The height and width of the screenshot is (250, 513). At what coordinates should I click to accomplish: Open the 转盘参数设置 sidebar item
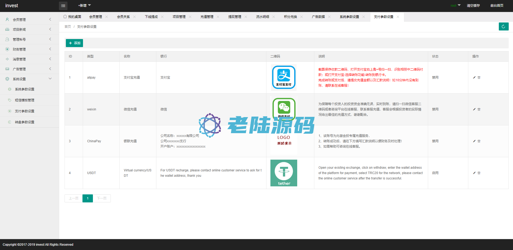pyautogui.click(x=25, y=122)
